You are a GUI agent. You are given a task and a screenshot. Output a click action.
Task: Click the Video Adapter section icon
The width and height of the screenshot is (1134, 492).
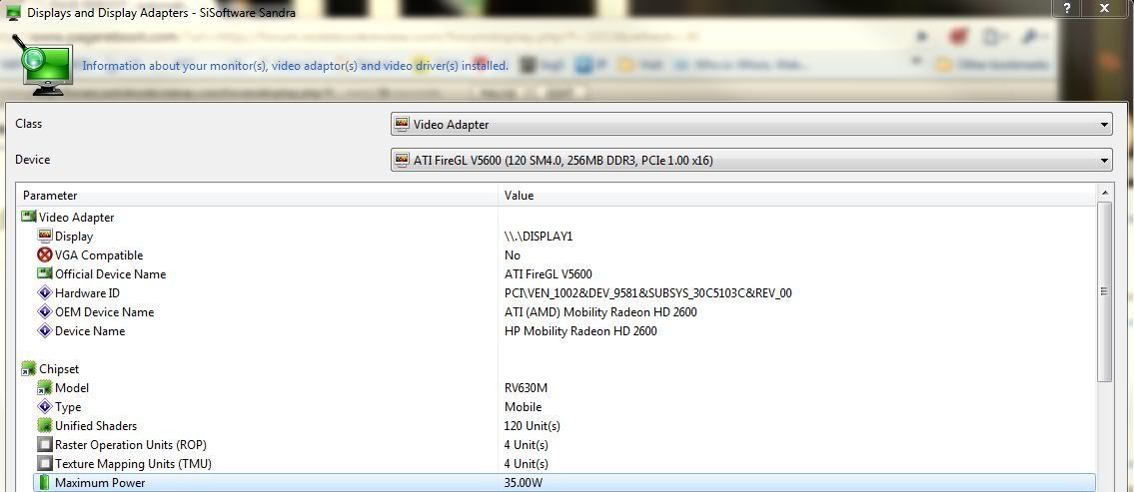[28, 217]
